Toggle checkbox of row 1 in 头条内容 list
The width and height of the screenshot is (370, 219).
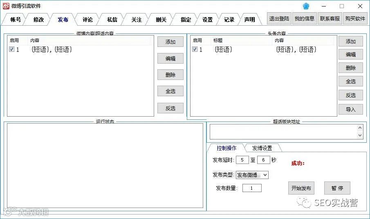(195, 49)
